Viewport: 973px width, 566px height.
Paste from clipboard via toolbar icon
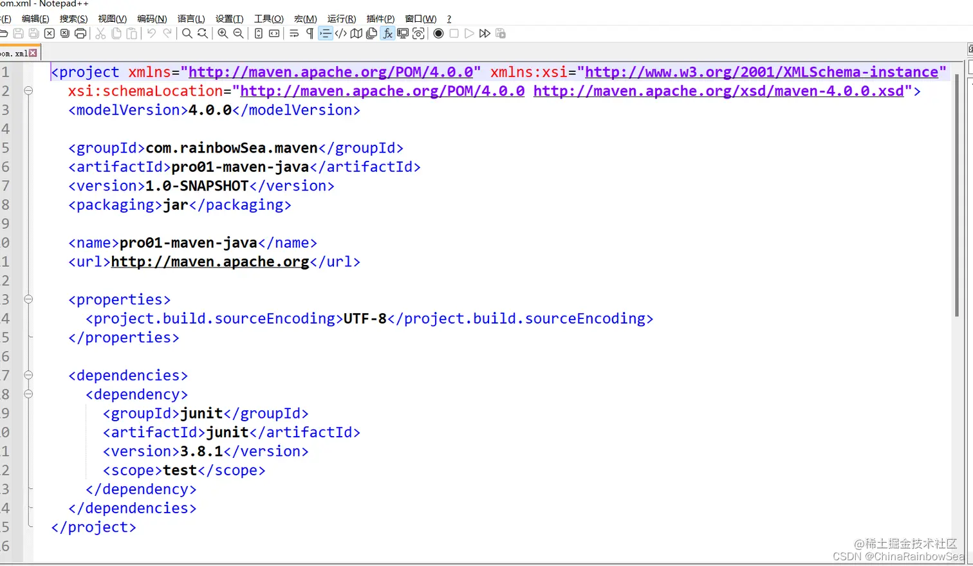(x=132, y=33)
